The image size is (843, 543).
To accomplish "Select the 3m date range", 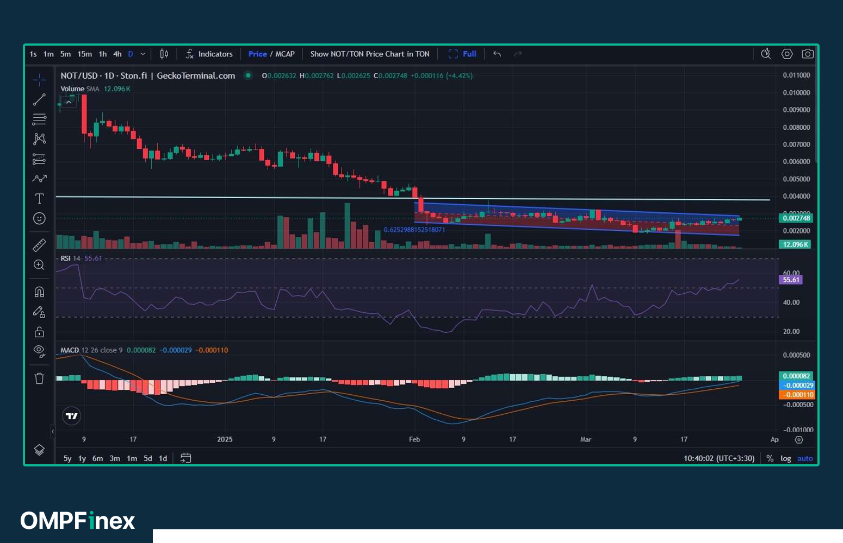I will click(x=115, y=458).
